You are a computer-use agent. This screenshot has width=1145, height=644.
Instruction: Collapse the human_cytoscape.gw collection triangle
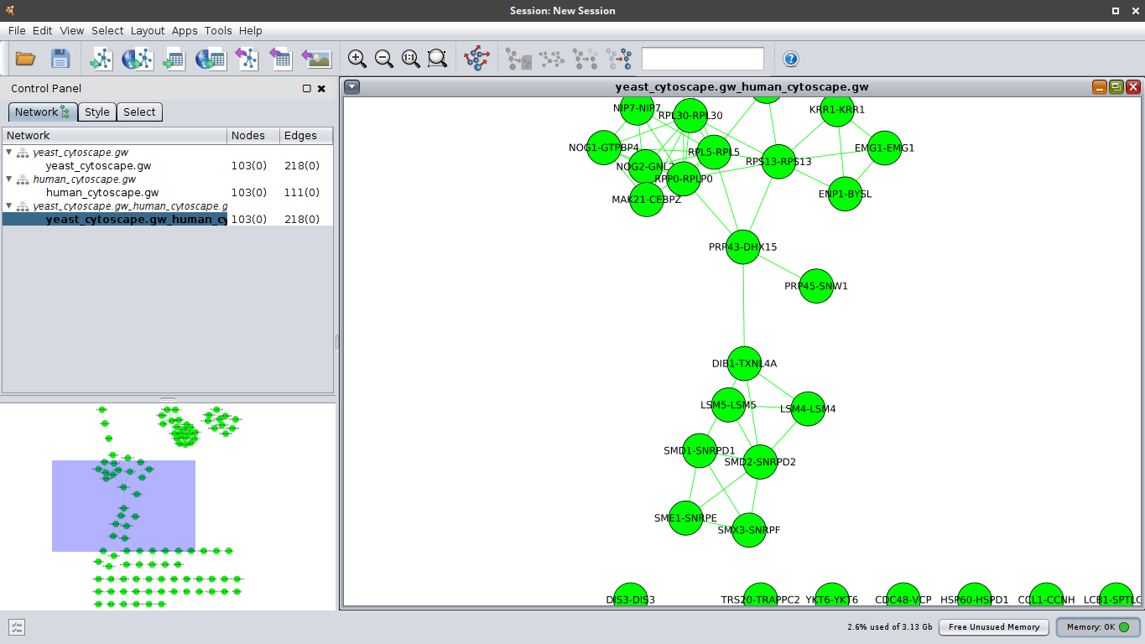[x=9, y=179]
